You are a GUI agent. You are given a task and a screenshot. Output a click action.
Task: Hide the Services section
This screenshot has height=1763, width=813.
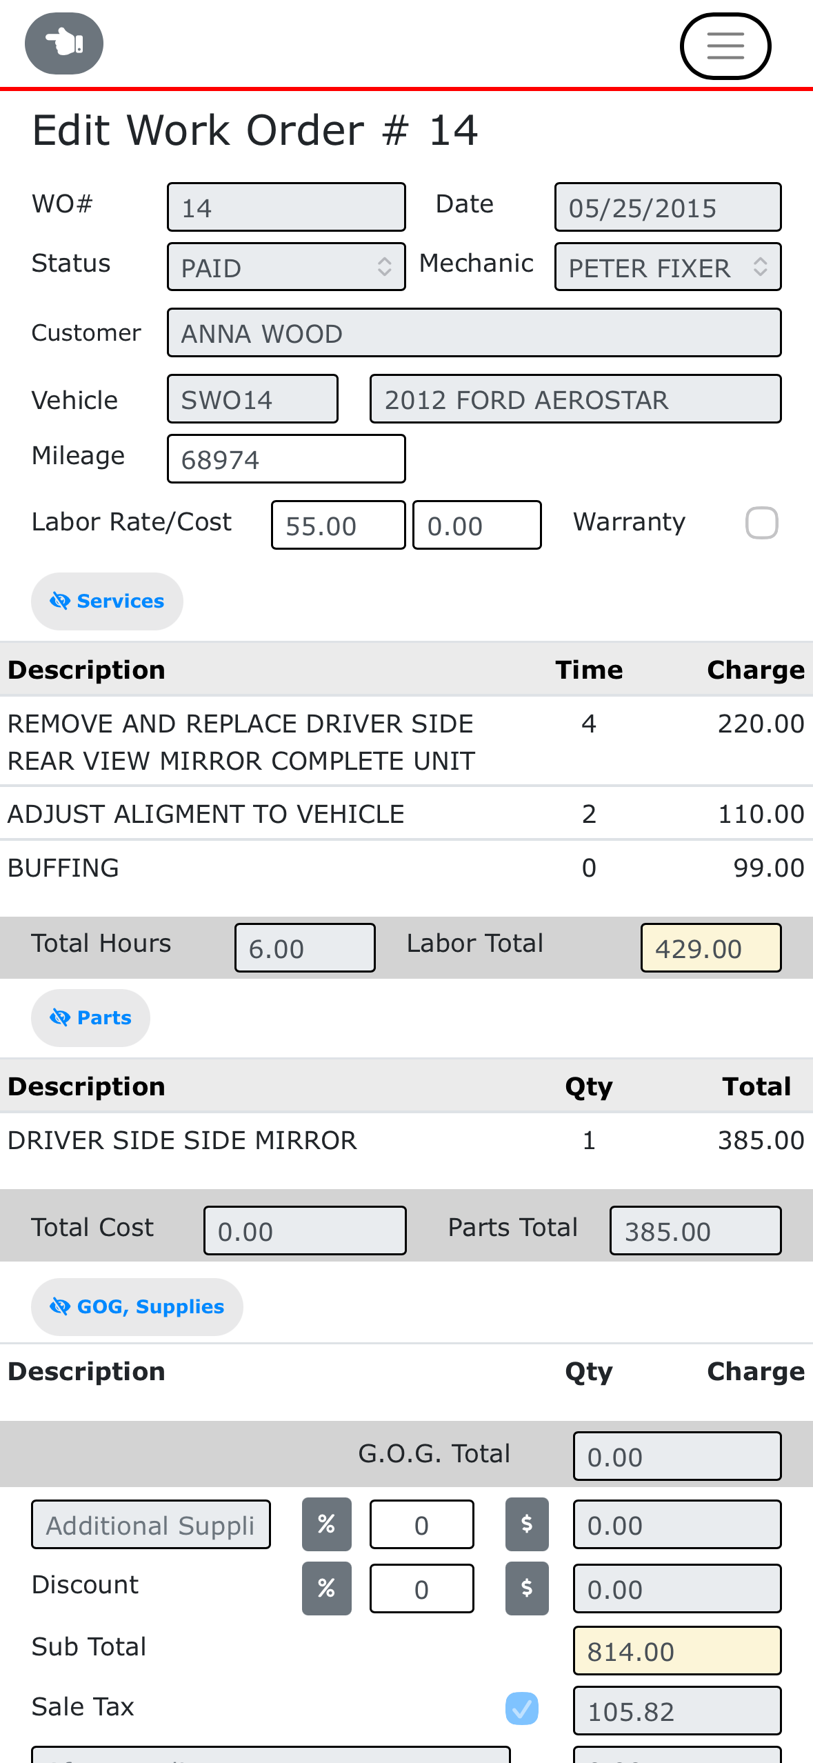click(107, 601)
